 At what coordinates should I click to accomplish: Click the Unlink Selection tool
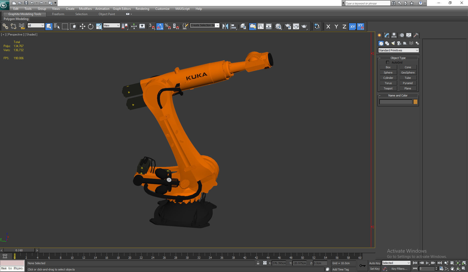pos(13,26)
